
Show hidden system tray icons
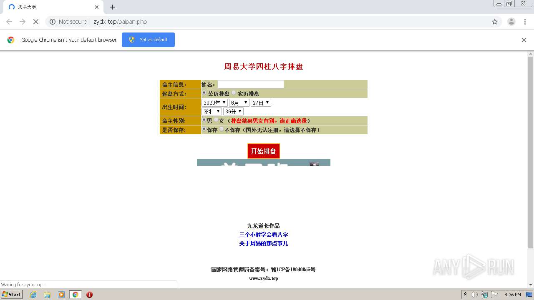466,295
